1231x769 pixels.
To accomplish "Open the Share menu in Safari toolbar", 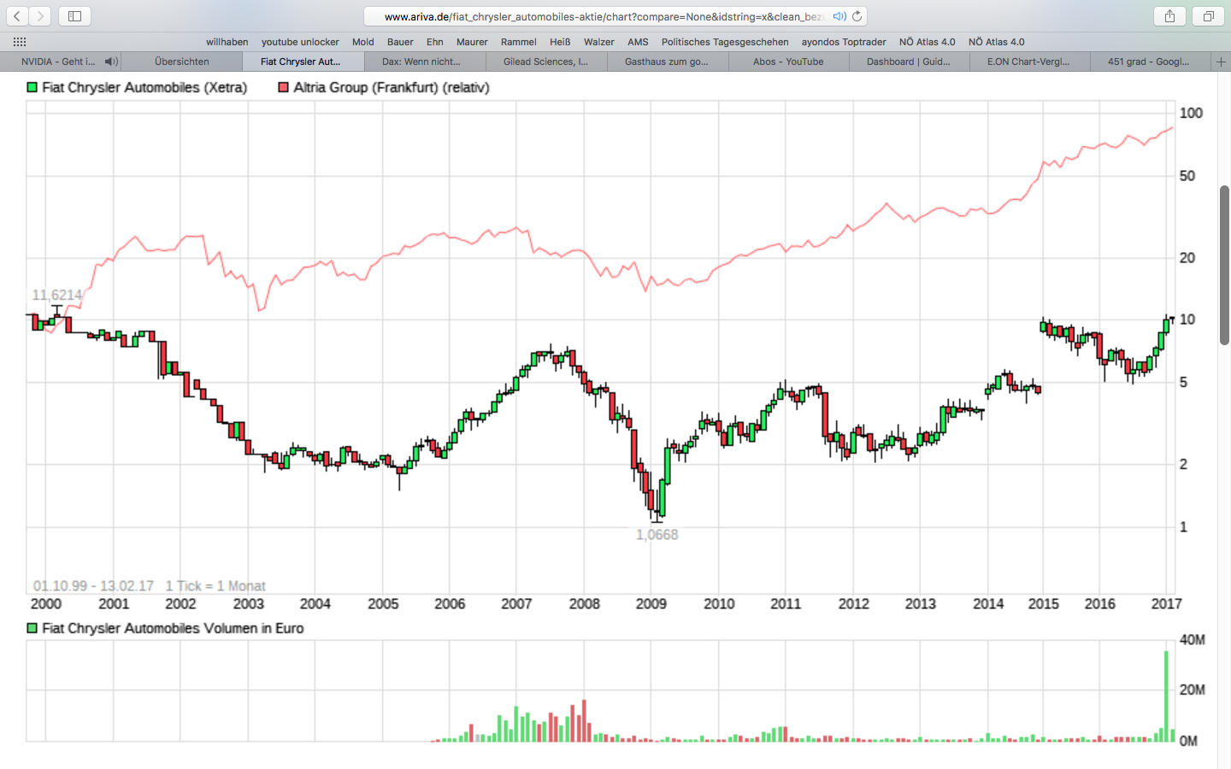I will [1169, 16].
